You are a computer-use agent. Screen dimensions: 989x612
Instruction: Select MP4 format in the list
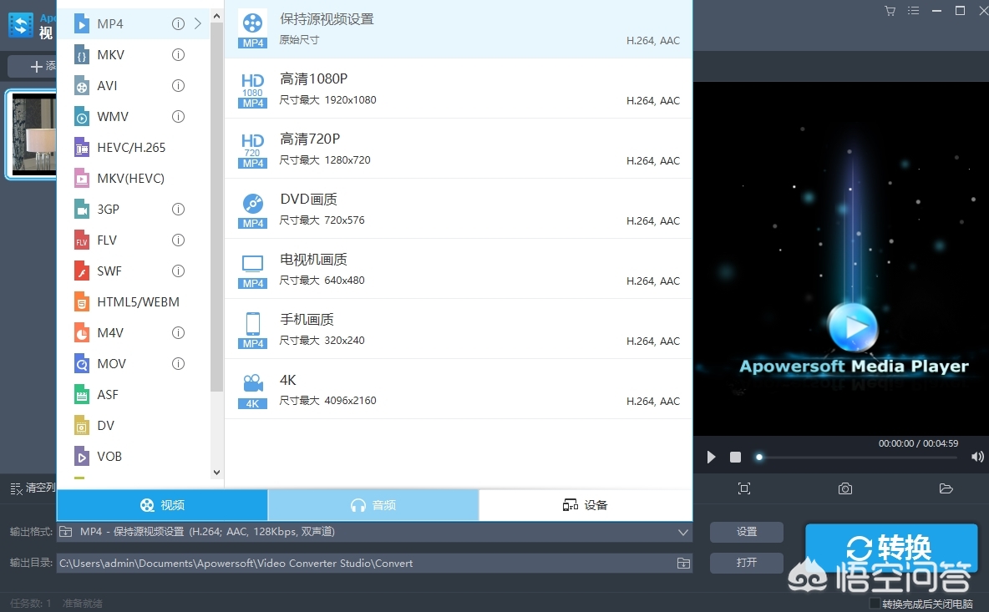click(133, 24)
